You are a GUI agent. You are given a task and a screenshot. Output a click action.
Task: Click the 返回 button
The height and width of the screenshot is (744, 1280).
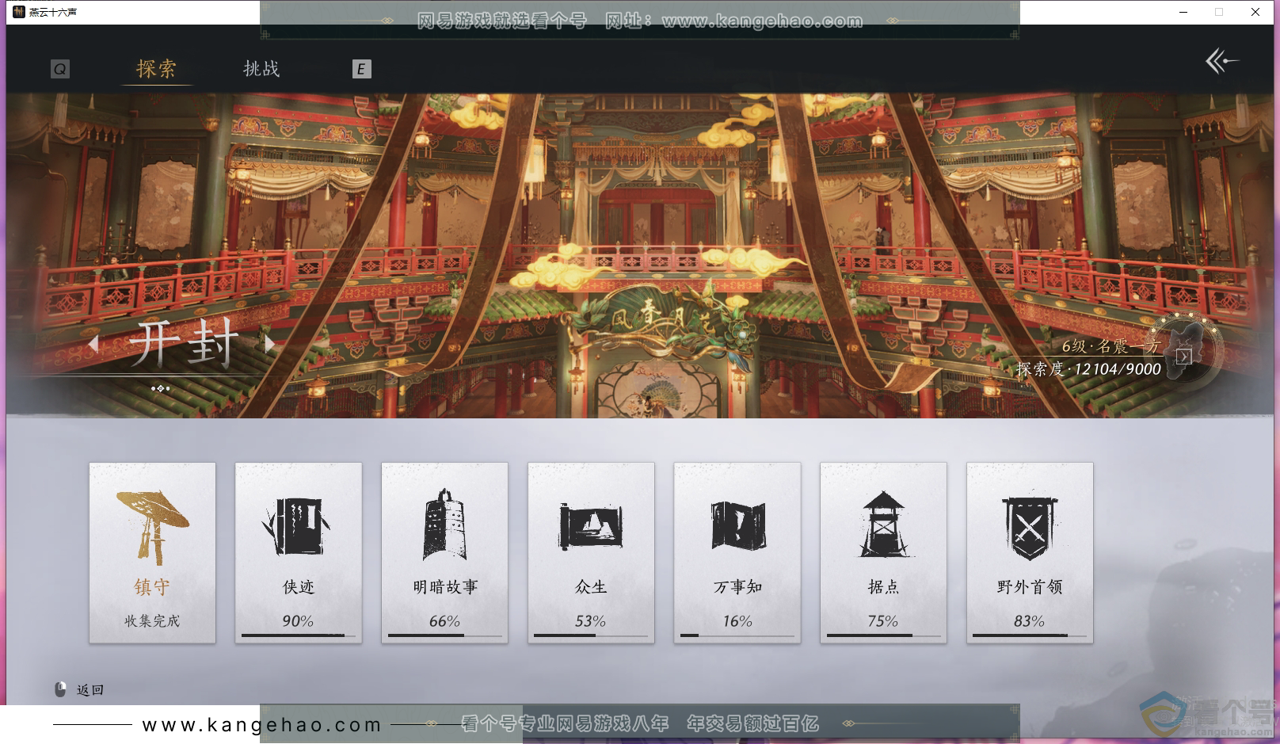[90, 690]
